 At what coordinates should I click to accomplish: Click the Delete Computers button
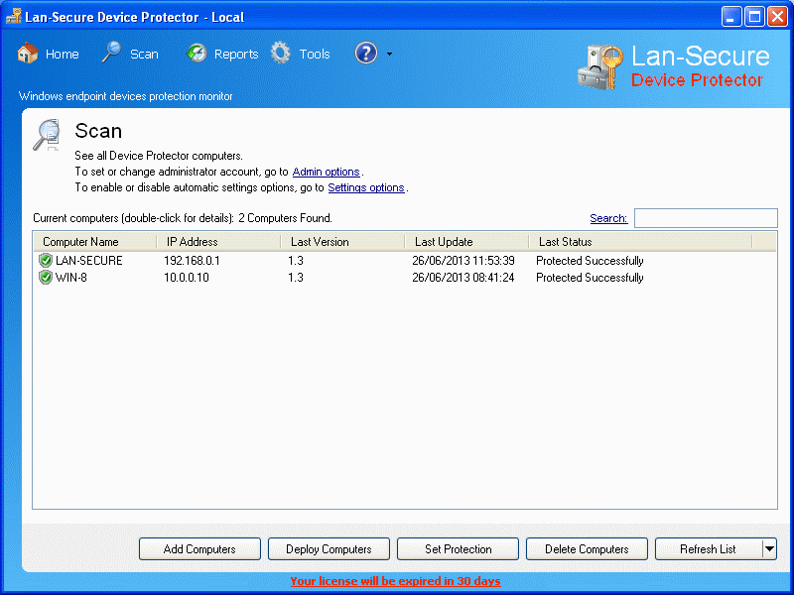(588, 549)
